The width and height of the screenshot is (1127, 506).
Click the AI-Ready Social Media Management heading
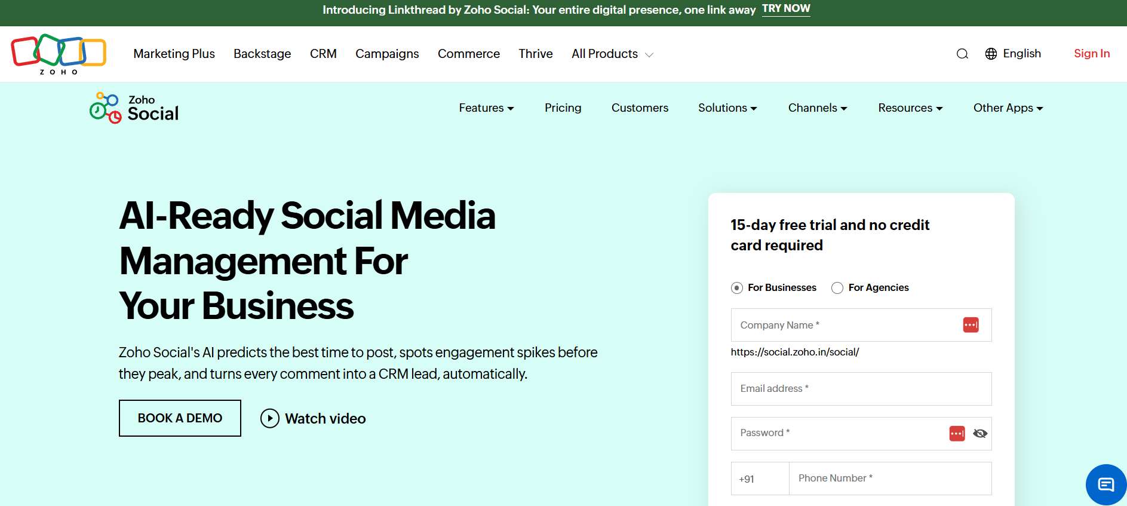[x=308, y=261]
